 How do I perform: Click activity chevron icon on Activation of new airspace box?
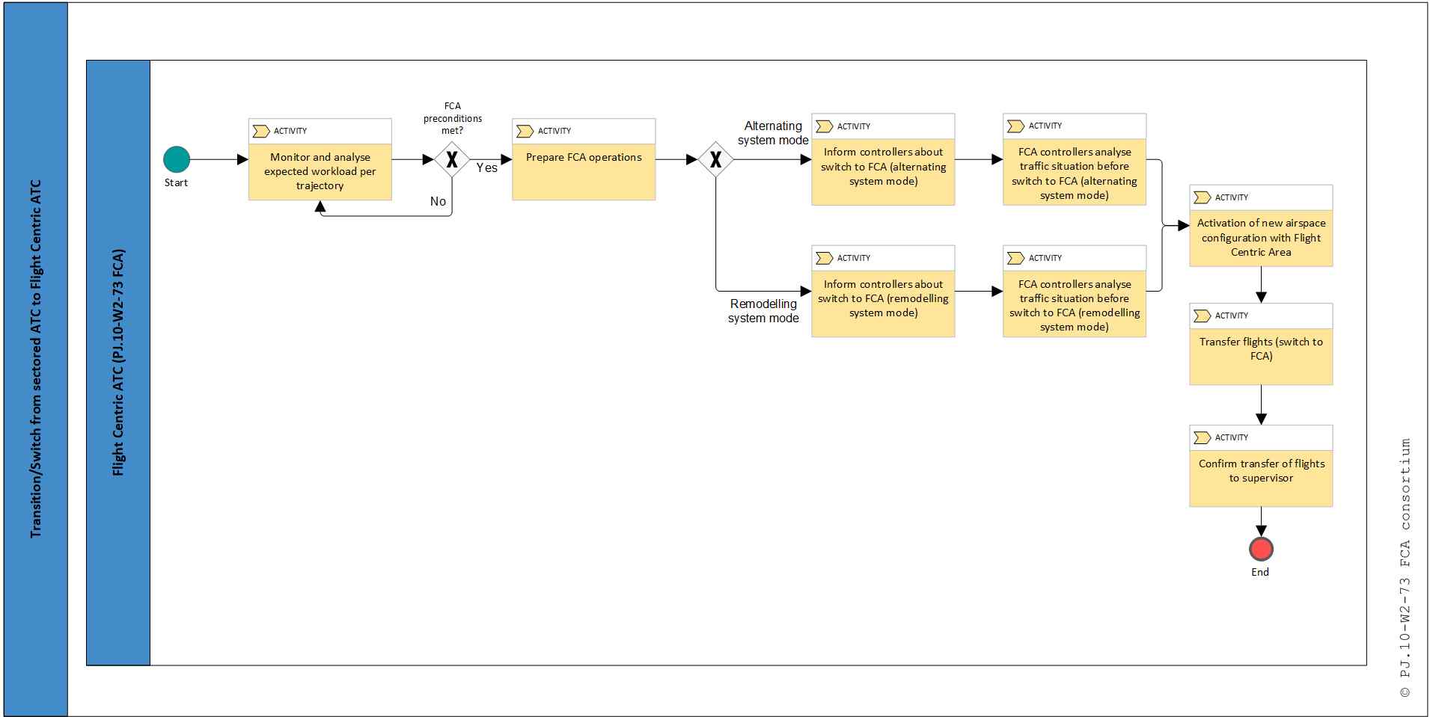pos(1202,198)
